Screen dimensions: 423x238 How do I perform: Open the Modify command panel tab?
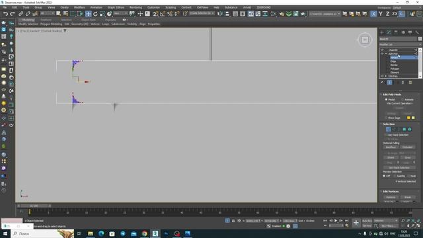point(389,32)
